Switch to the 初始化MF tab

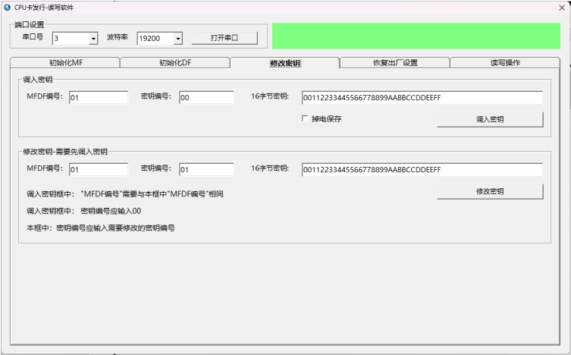coord(65,63)
